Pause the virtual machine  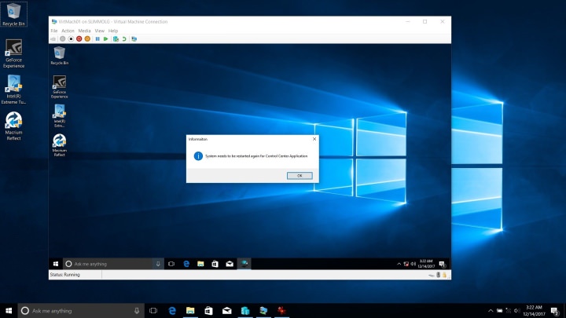coord(97,38)
